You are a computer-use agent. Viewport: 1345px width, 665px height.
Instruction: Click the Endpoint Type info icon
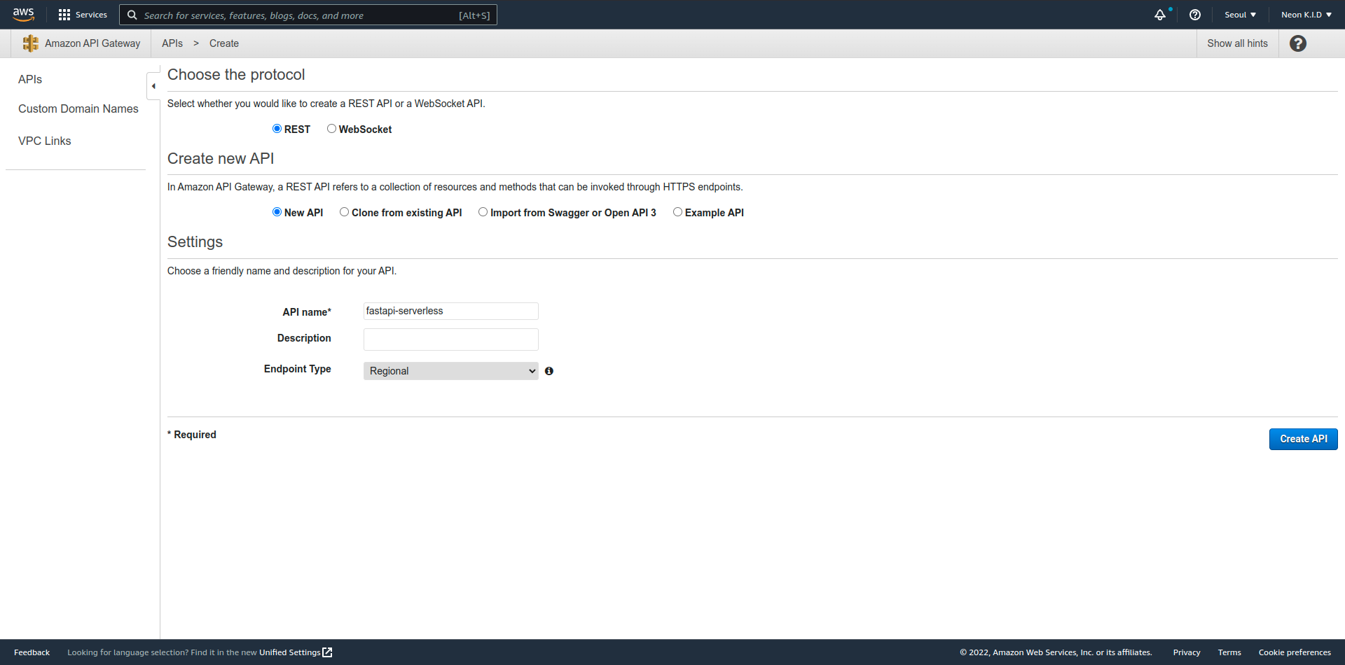click(x=549, y=371)
